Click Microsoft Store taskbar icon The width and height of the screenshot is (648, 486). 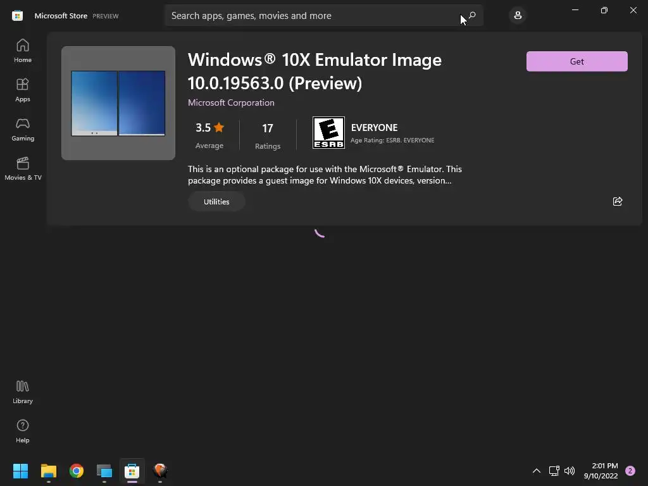[x=132, y=471]
